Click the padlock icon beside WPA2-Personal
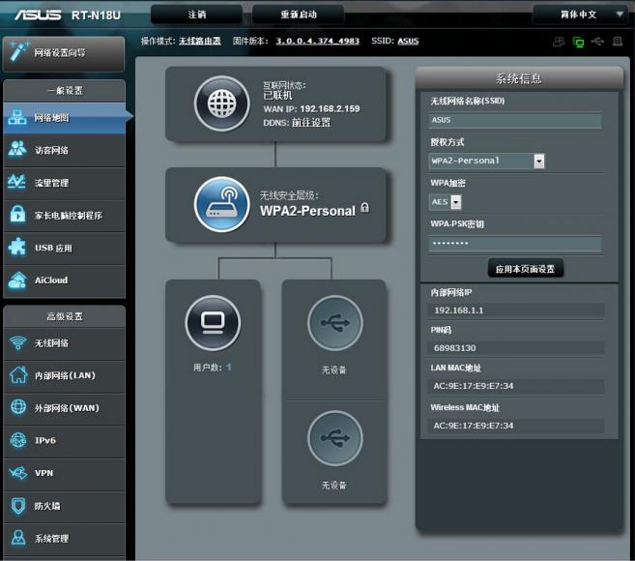The height and width of the screenshot is (561, 635). coord(365,208)
